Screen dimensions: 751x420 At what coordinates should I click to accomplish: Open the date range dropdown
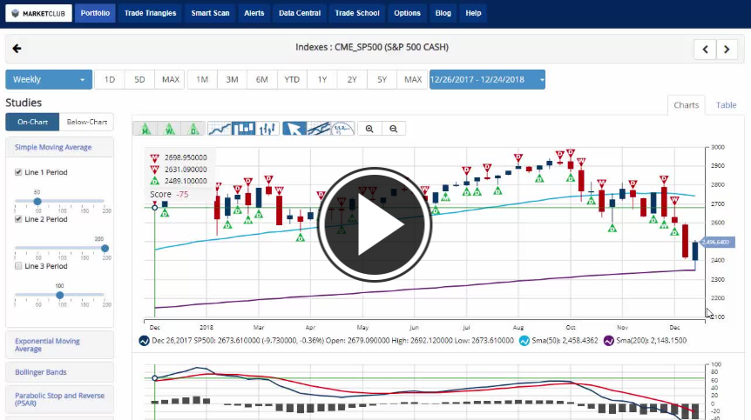[487, 80]
